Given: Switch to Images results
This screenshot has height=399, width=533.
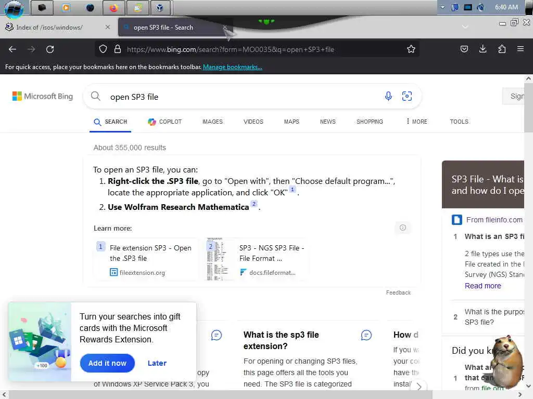Looking at the screenshot, I should tap(212, 122).
